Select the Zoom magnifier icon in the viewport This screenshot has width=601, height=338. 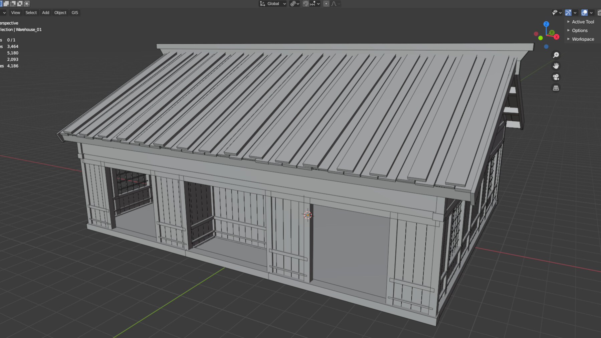(x=556, y=54)
